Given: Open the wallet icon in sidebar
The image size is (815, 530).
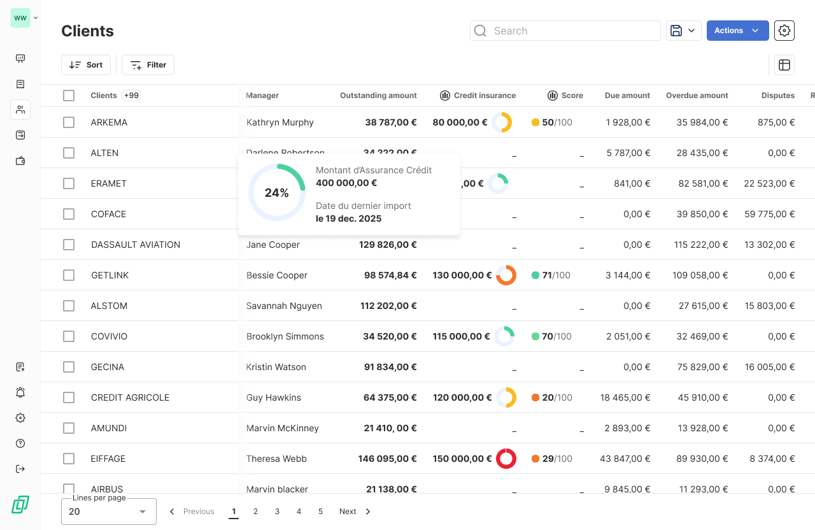Looking at the screenshot, I should (x=20, y=161).
